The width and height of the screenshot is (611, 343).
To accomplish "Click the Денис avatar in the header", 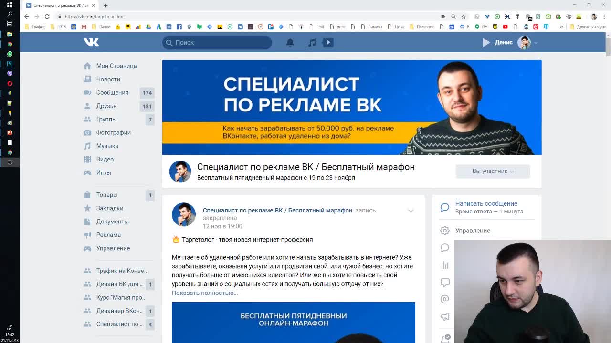I will click(x=524, y=42).
